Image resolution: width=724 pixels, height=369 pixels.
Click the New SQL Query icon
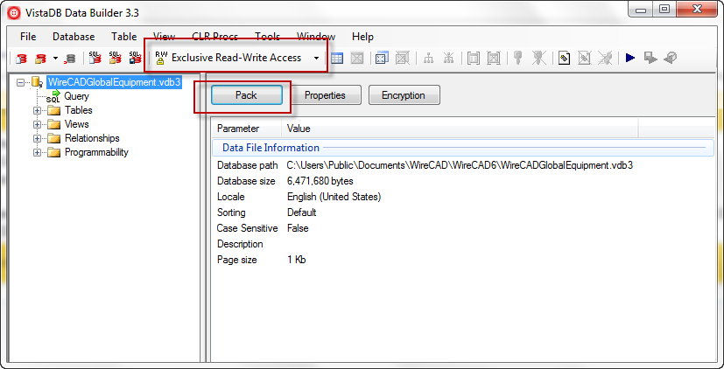point(95,58)
